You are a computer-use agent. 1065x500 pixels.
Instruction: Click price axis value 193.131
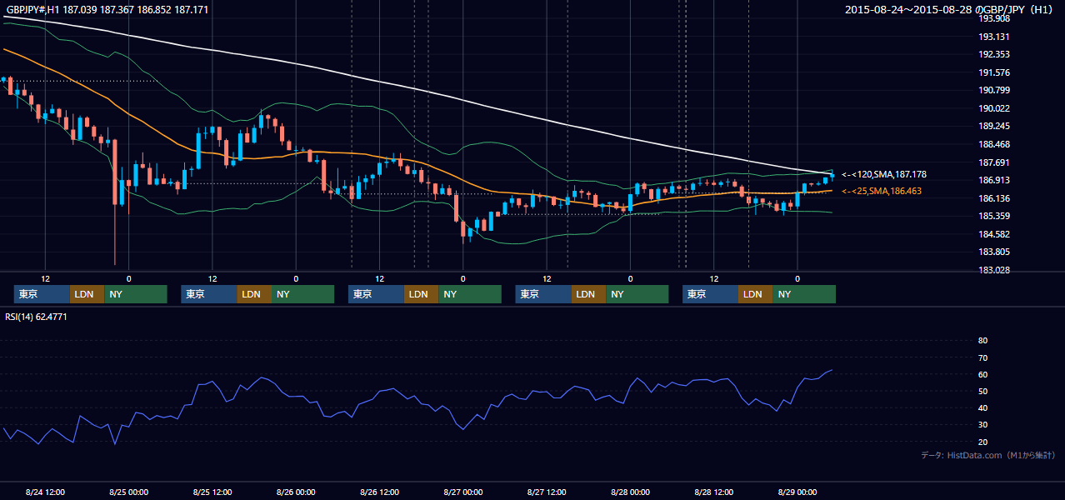click(994, 37)
